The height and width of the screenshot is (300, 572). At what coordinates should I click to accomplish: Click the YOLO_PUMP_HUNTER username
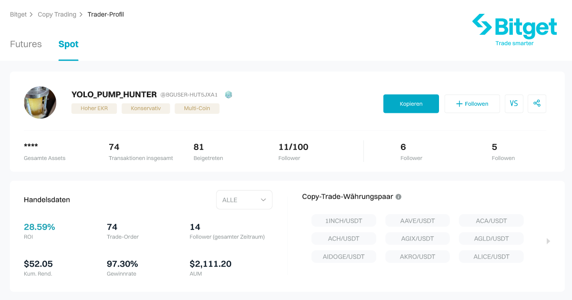pyautogui.click(x=114, y=95)
